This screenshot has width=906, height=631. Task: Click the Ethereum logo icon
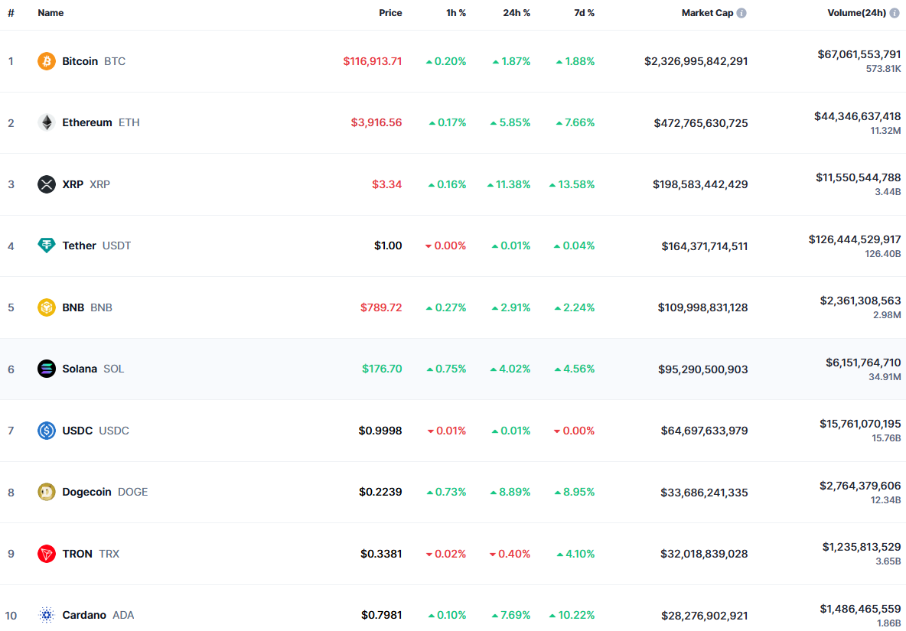[46, 122]
